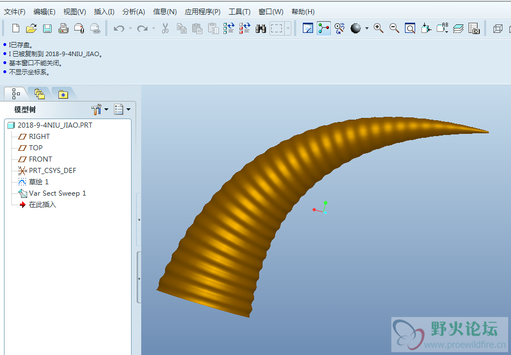Click the message '基本窗口不能关闭。'

tap(36, 64)
